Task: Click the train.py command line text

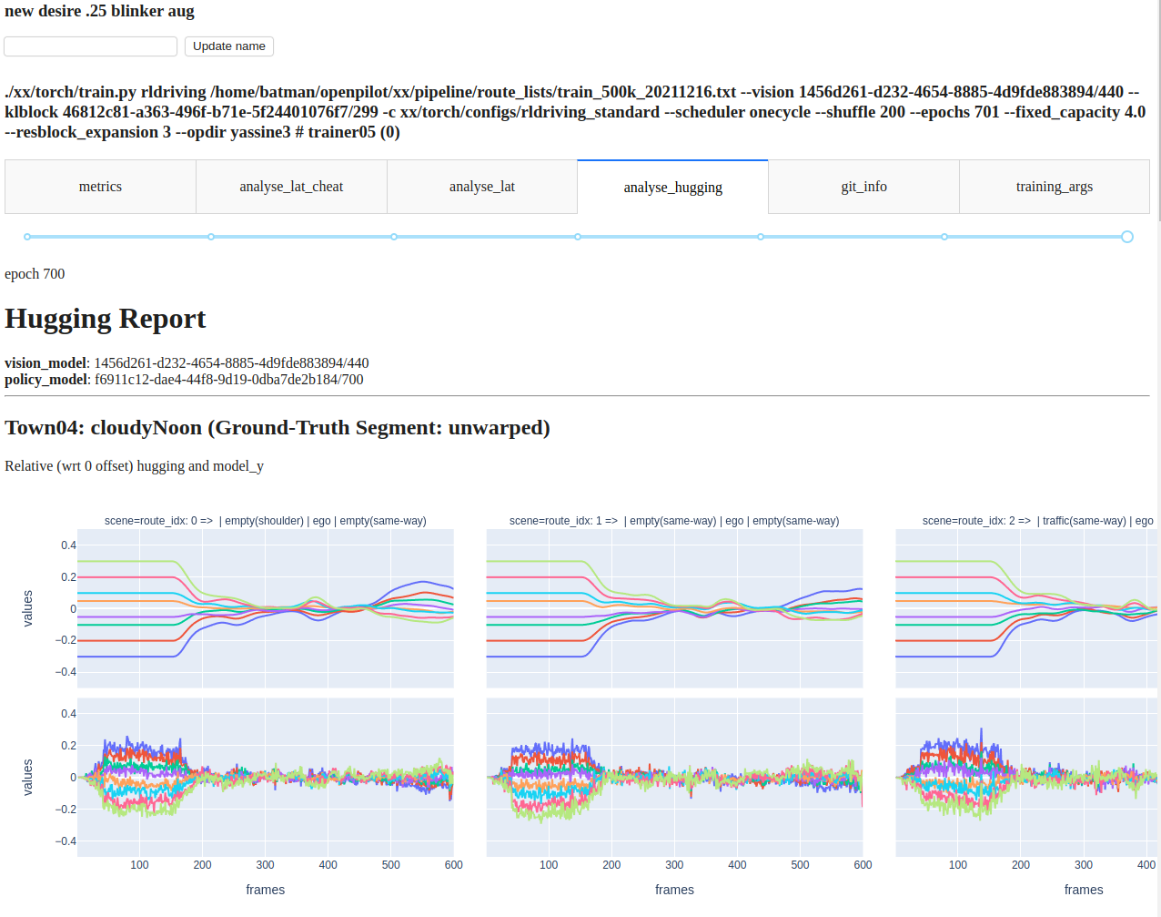Action: coord(575,112)
